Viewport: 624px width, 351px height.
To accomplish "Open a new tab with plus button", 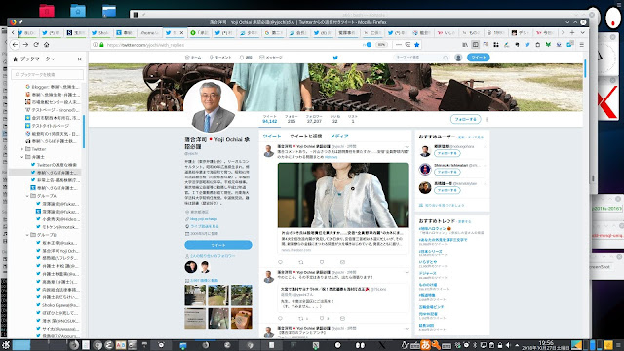I will click(x=572, y=32).
